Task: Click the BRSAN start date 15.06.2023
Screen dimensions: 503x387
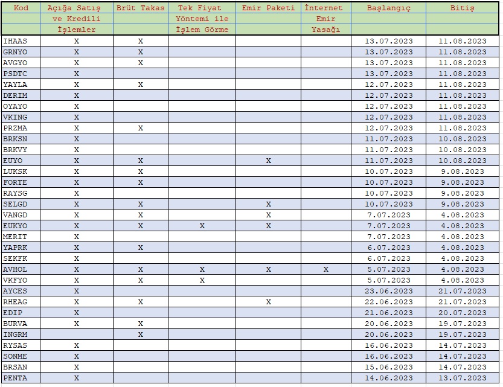Action: click(x=388, y=367)
